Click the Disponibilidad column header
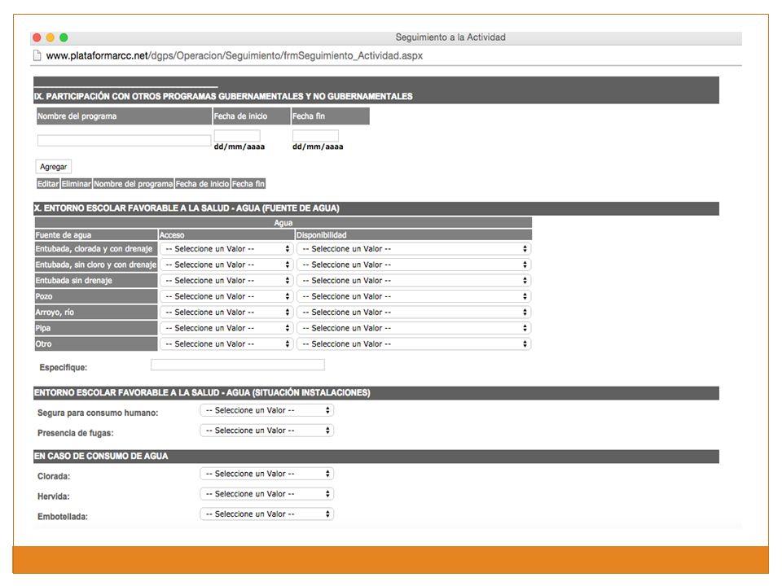 click(x=414, y=234)
